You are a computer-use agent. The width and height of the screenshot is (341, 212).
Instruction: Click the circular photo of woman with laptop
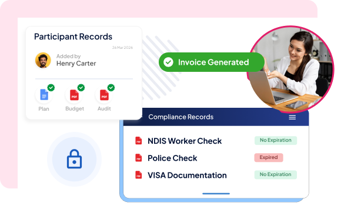coord(290,69)
